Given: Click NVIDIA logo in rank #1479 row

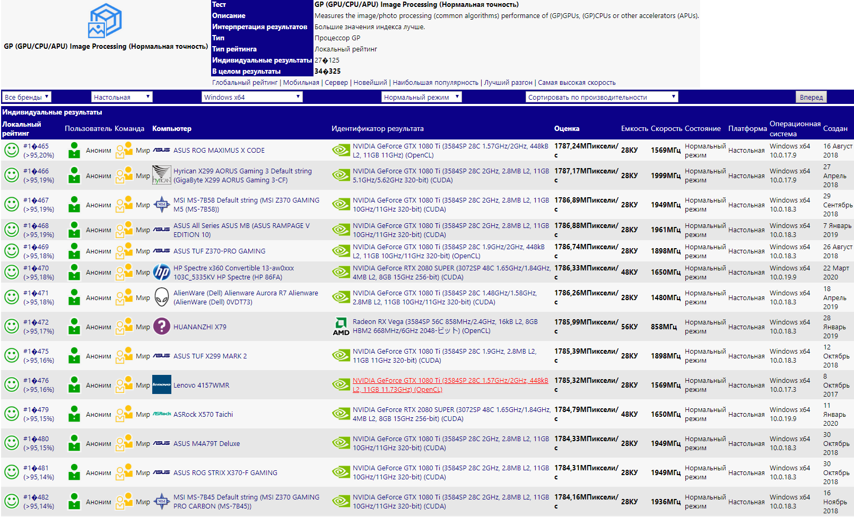Looking at the screenshot, I should 341,414.
